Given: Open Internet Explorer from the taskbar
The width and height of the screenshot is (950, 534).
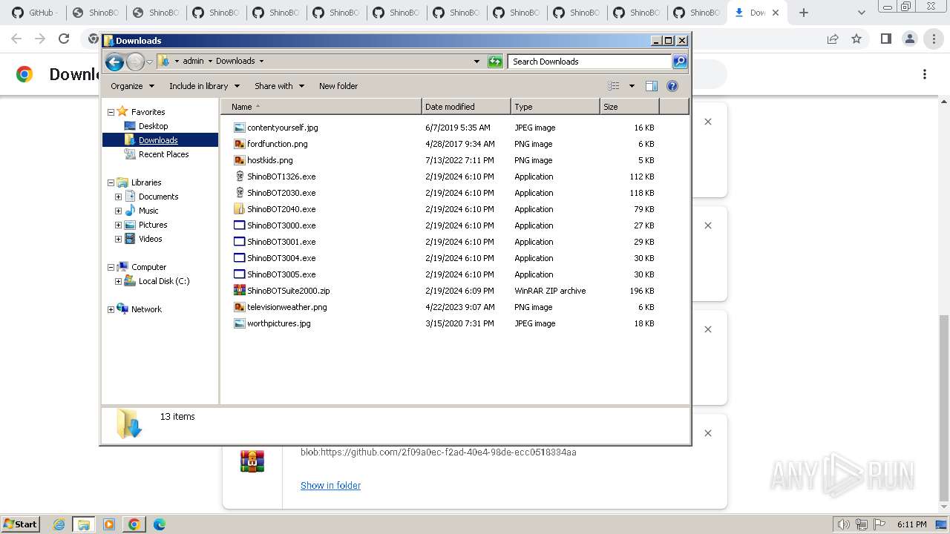Looking at the screenshot, I should point(59,524).
